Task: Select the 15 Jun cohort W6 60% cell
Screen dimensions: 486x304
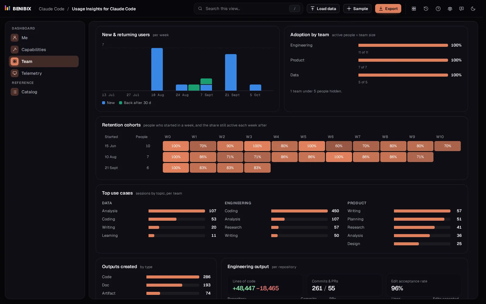Action: [339, 146]
